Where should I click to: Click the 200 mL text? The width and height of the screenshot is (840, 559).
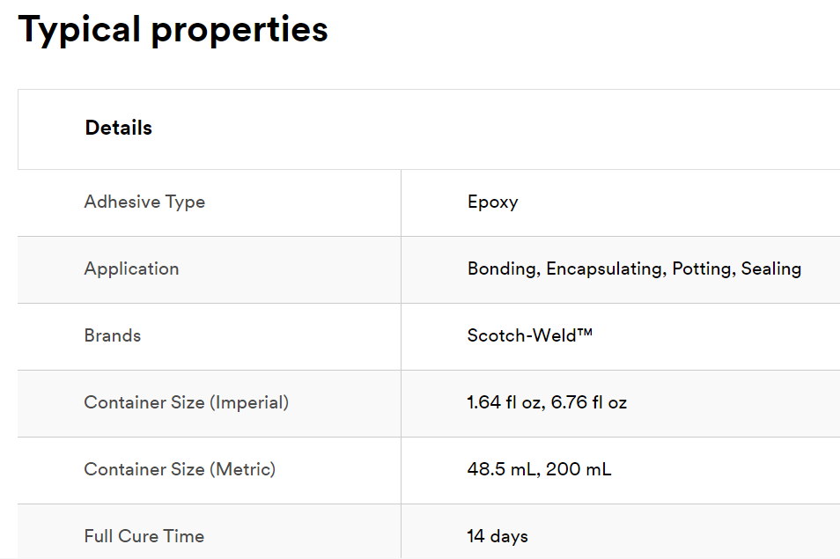pos(578,469)
